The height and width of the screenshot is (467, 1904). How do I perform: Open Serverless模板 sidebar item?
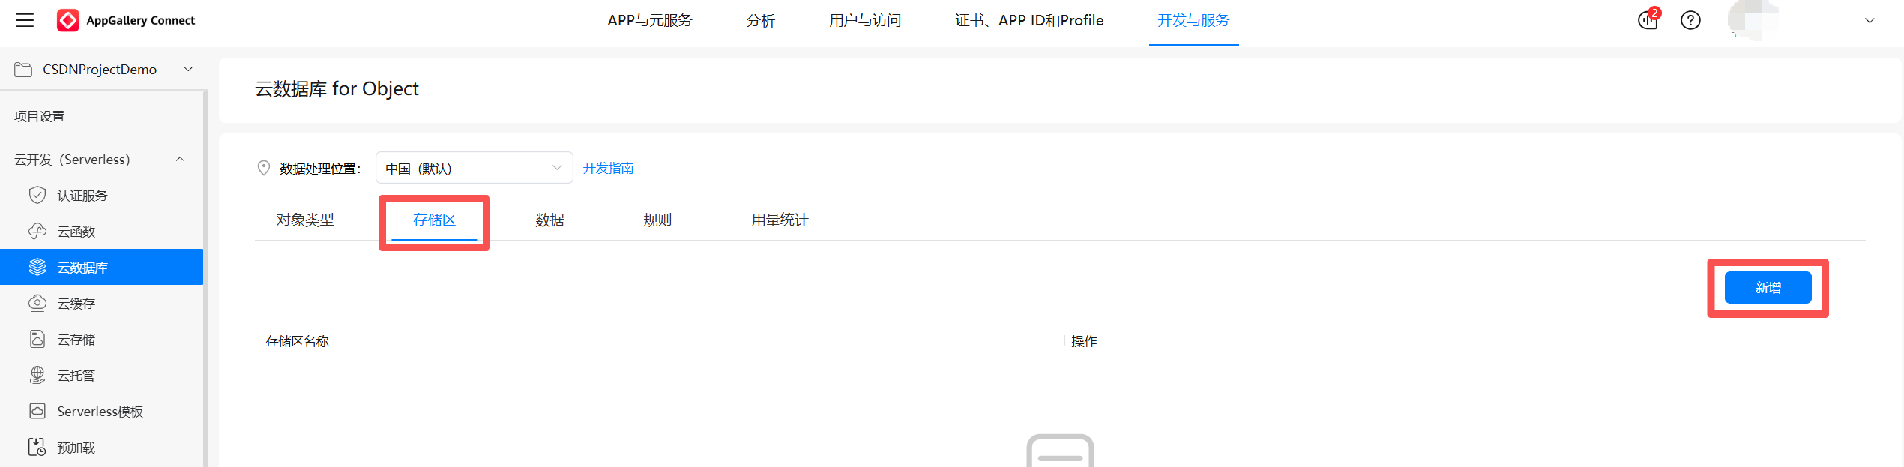click(101, 412)
